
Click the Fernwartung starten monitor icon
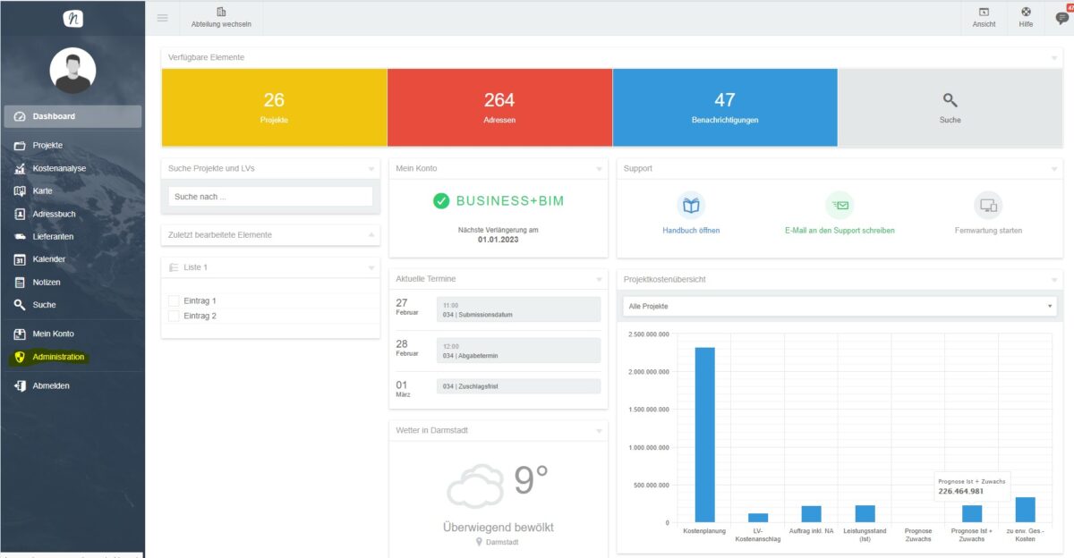pos(988,206)
